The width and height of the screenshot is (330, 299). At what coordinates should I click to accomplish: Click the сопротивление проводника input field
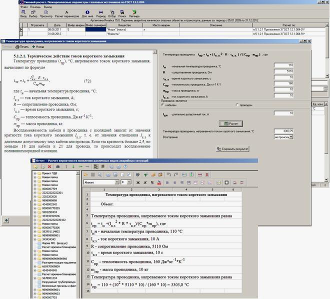pyautogui.click(x=283, y=71)
